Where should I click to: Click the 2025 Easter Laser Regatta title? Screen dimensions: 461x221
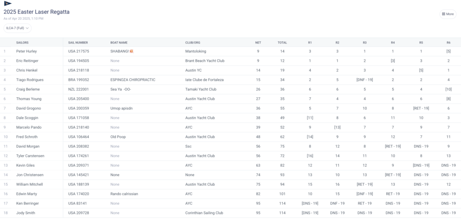pyautogui.click(x=36, y=12)
